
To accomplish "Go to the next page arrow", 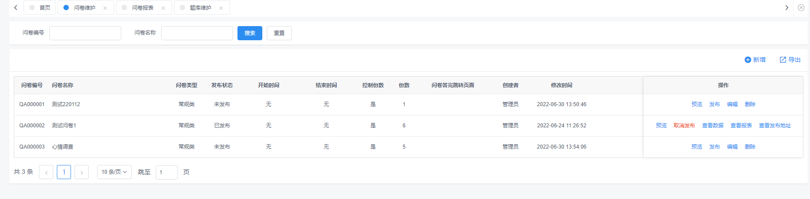I will click(82, 172).
